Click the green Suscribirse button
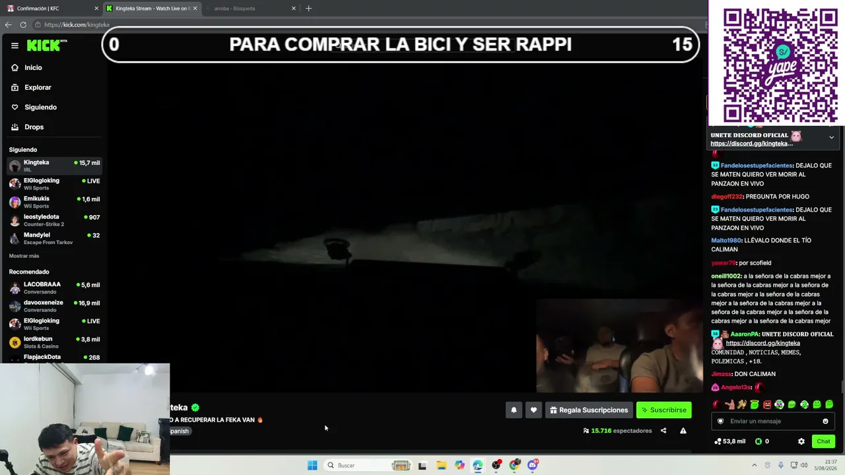 (x=663, y=410)
